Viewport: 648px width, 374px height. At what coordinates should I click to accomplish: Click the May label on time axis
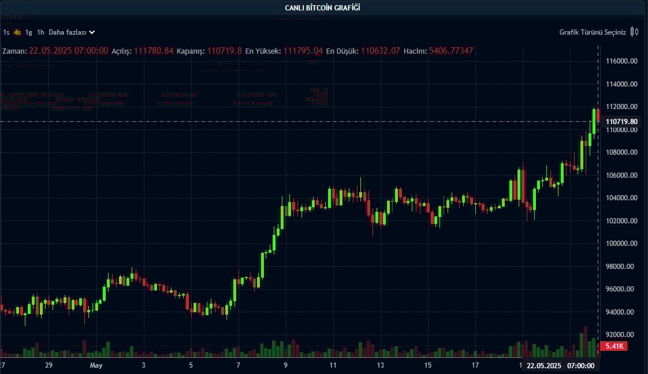(x=96, y=365)
